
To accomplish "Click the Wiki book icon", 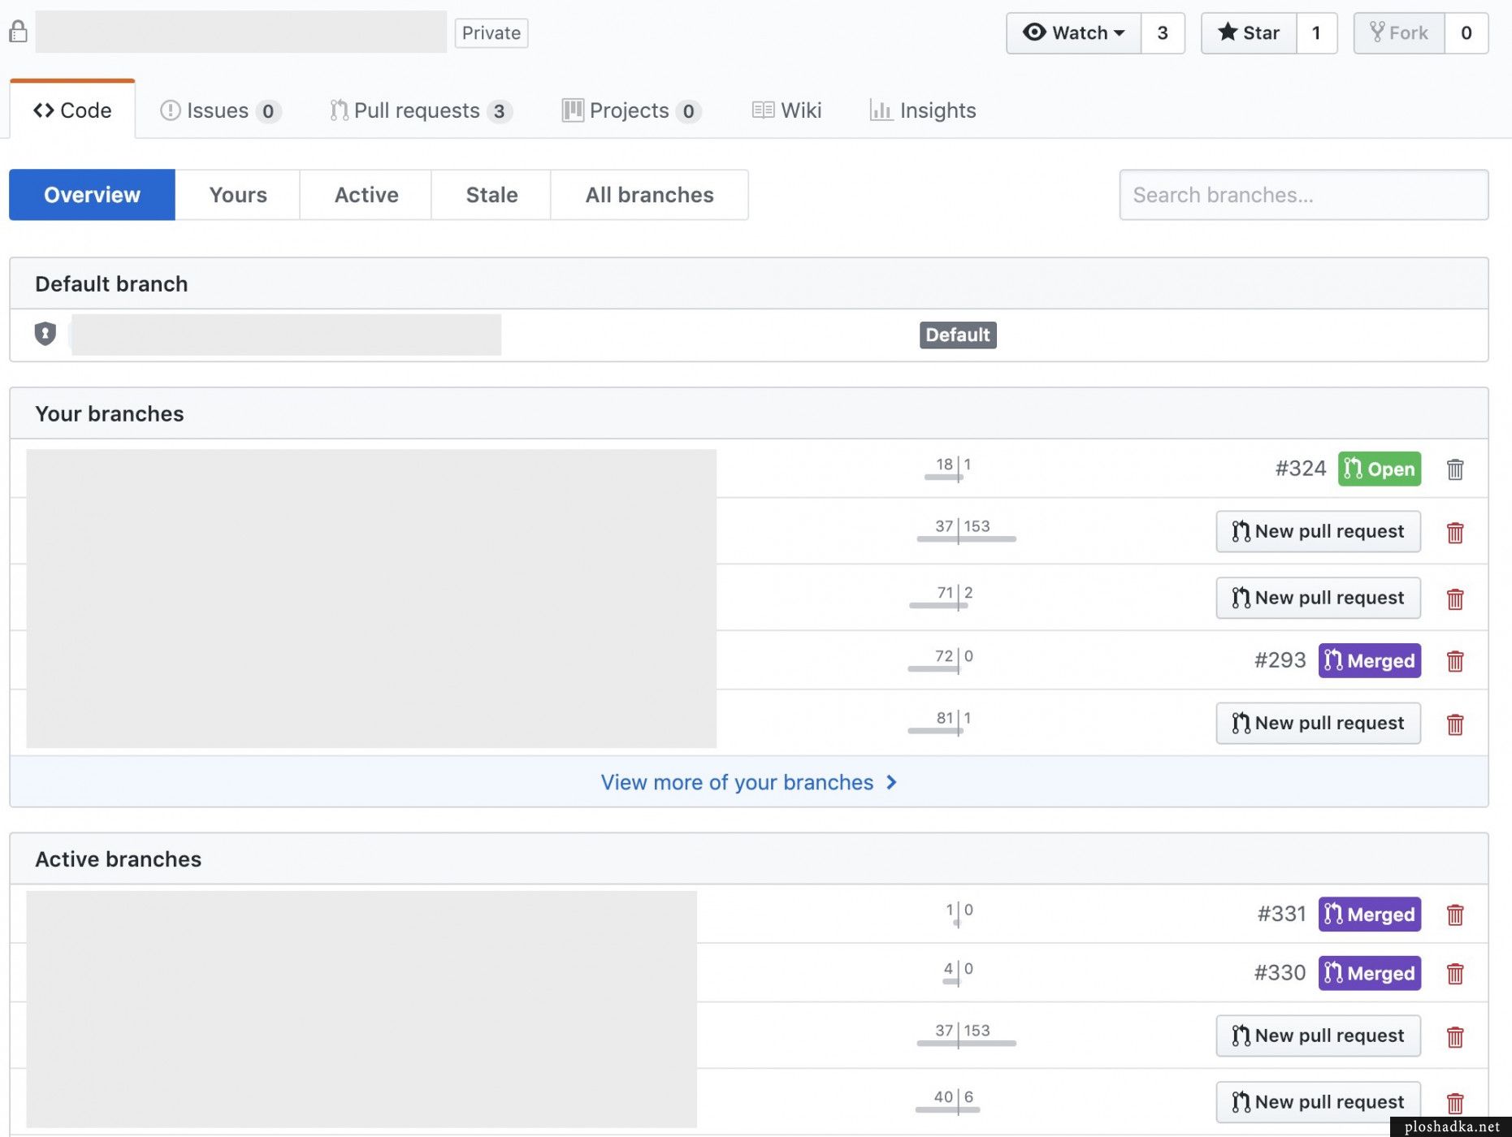I will tap(762, 110).
